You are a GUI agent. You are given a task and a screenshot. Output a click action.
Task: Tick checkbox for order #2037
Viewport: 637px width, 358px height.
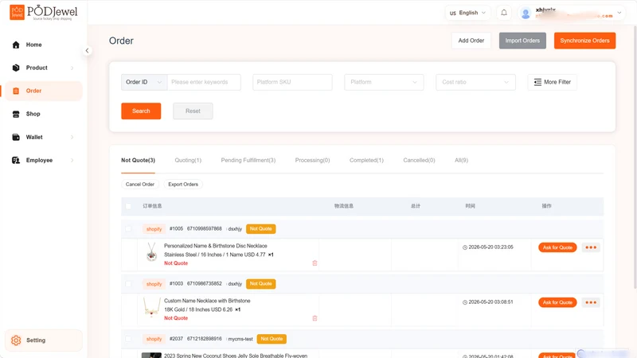(x=128, y=339)
